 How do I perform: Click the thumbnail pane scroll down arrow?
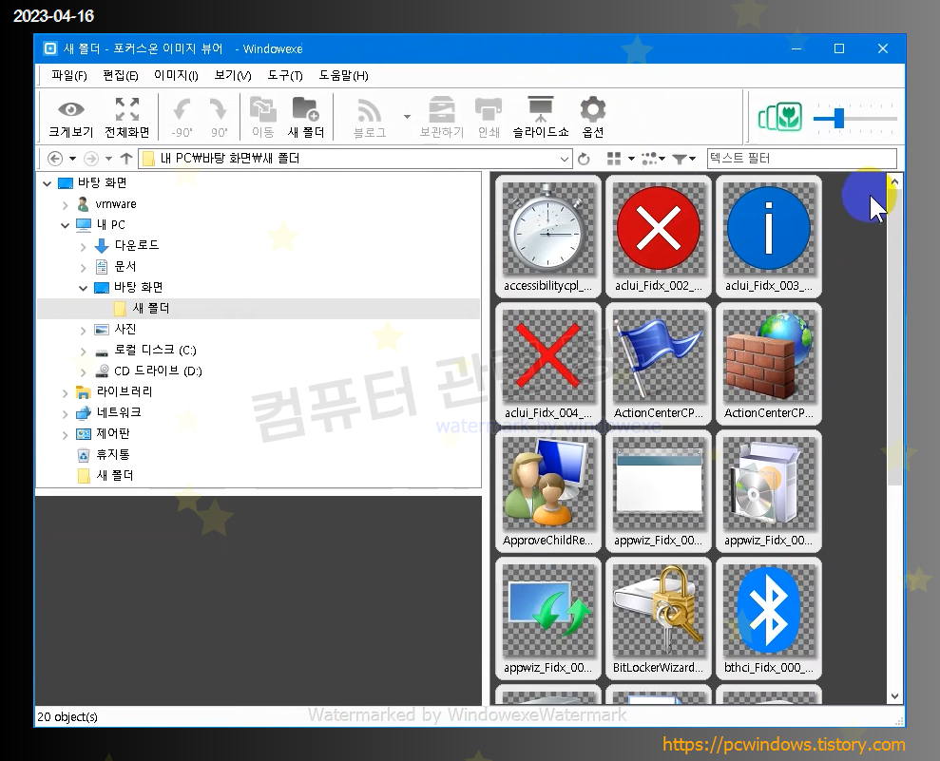click(894, 696)
